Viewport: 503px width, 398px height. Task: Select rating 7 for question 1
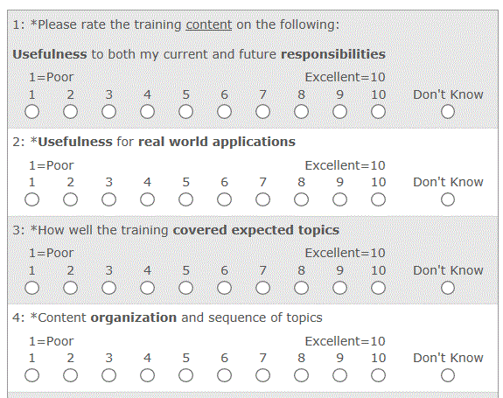[262, 112]
